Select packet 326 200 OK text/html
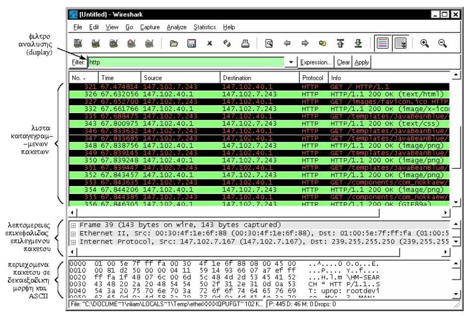The width and height of the screenshot is (475, 316). click(259, 94)
